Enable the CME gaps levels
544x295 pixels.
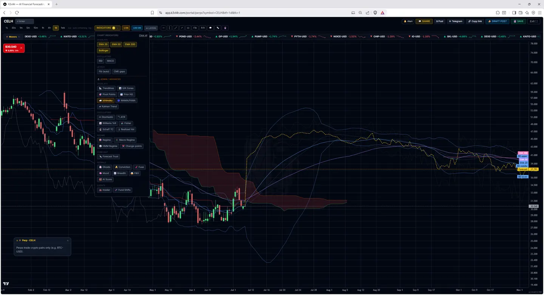point(119,72)
